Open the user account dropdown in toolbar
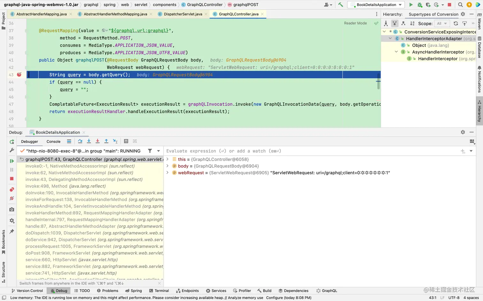Viewport: 483px width, 301px height. 328,5
